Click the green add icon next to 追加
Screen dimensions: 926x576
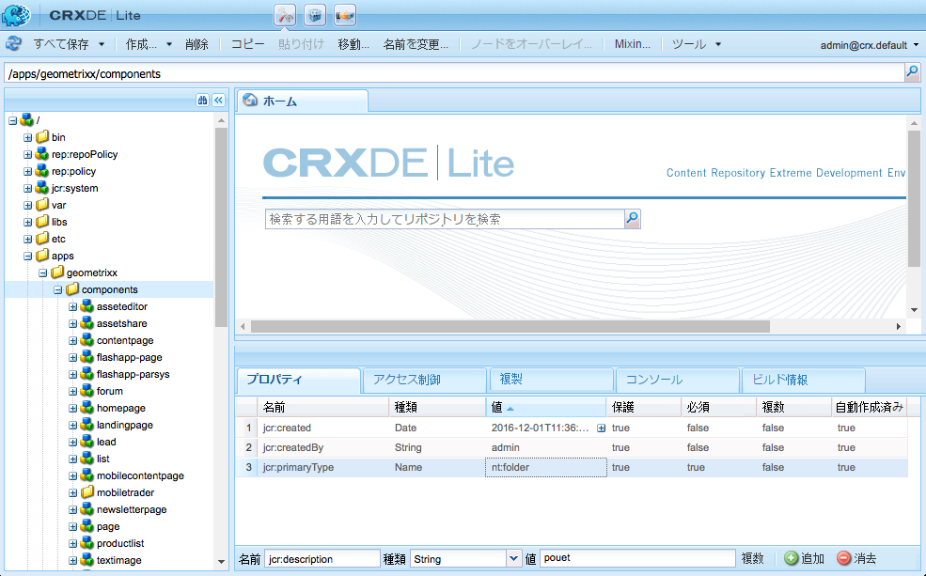[791, 558]
